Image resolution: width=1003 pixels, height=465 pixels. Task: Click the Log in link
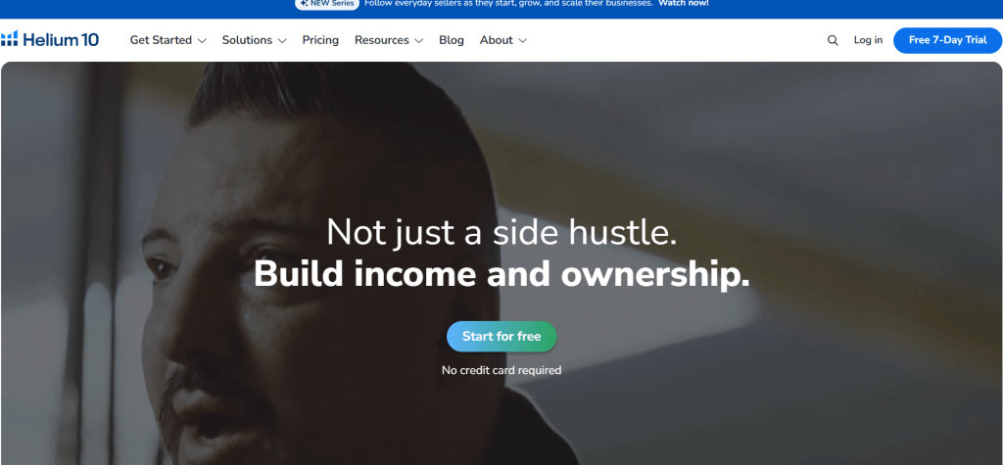868,40
